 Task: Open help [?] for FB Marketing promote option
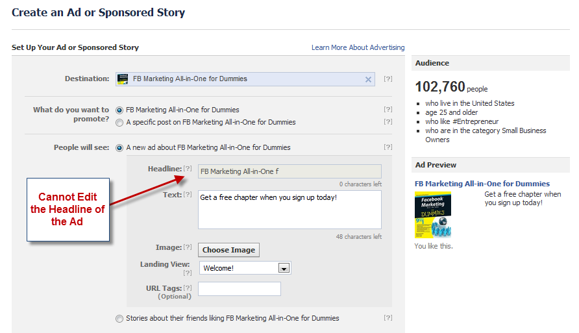pos(388,109)
